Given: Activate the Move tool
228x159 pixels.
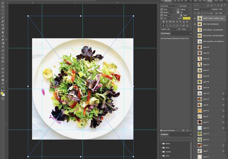Looking at the screenshot, I should pos(3,3).
